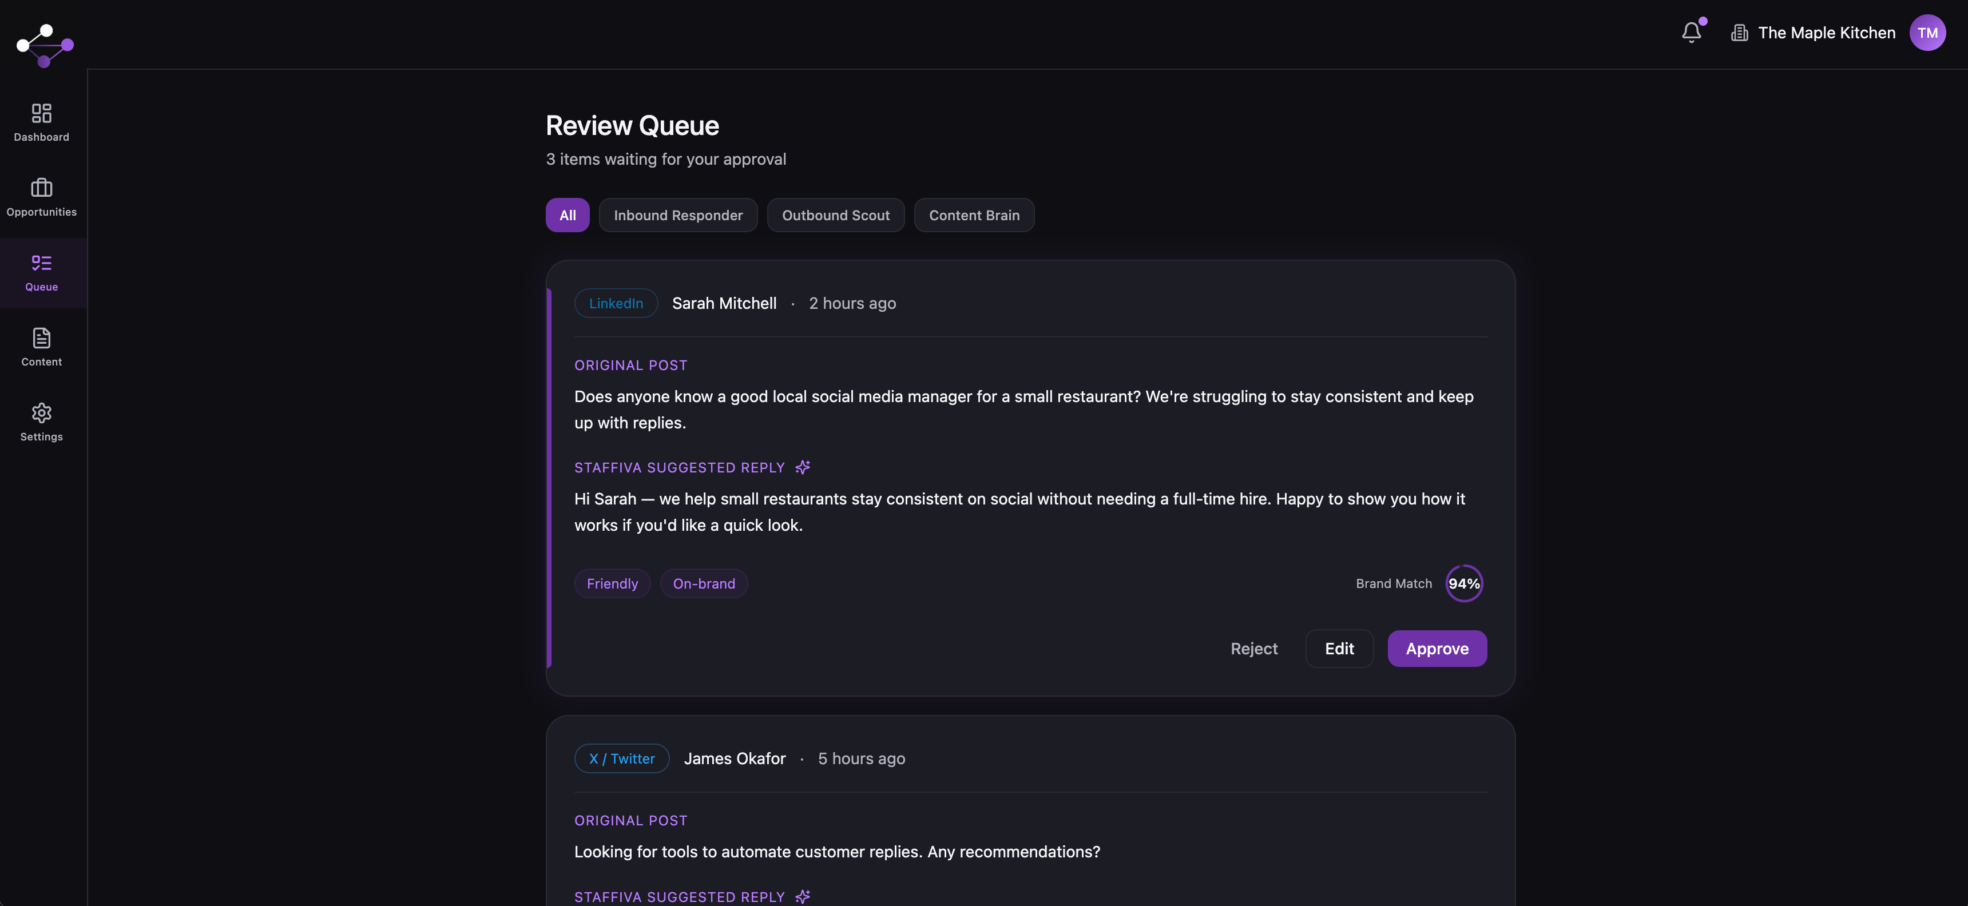The width and height of the screenshot is (1968, 906).
Task: Reject the LinkedIn suggested reply
Action: (x=1253, y=649)
